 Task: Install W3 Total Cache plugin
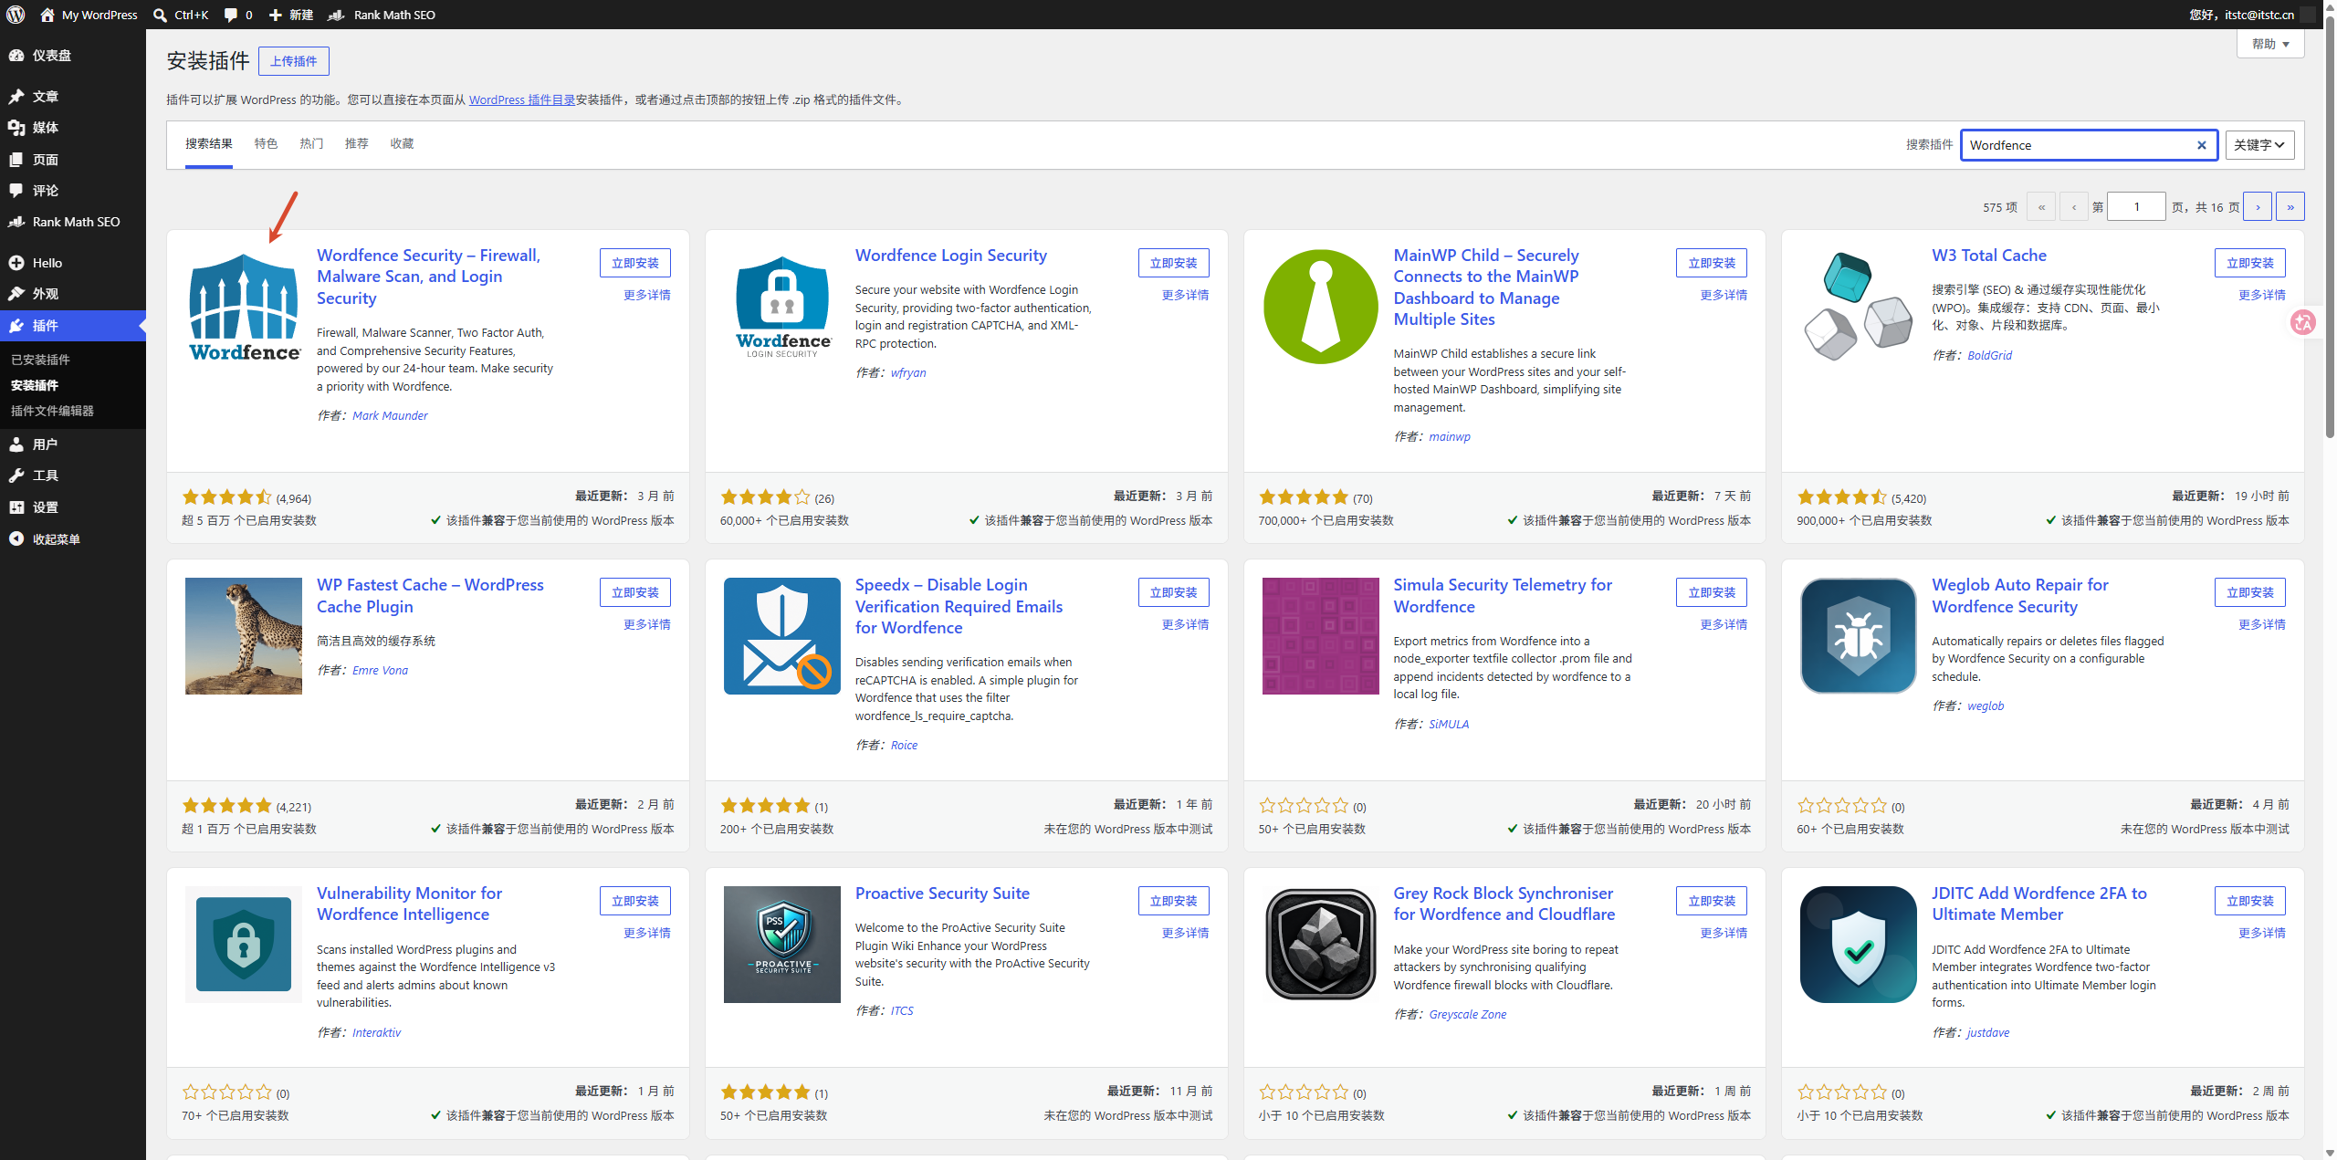pos(2250,263)
